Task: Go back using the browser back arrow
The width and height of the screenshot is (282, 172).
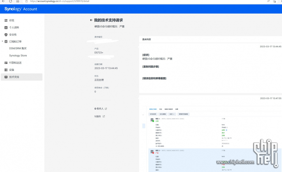Action: pyautogui.click(x=3, y=1)
